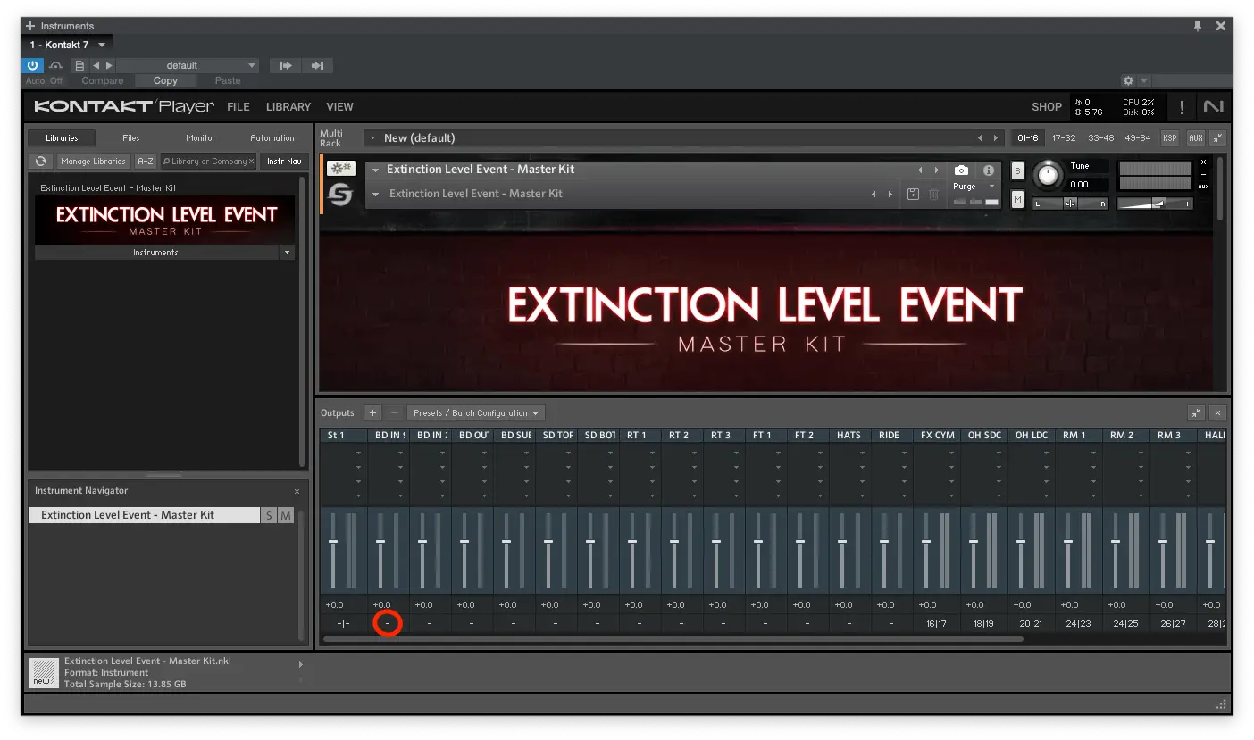This screenshot has width=1254, height=740.
Task: Click the Library or Company search field
Action: pos(208,162)
